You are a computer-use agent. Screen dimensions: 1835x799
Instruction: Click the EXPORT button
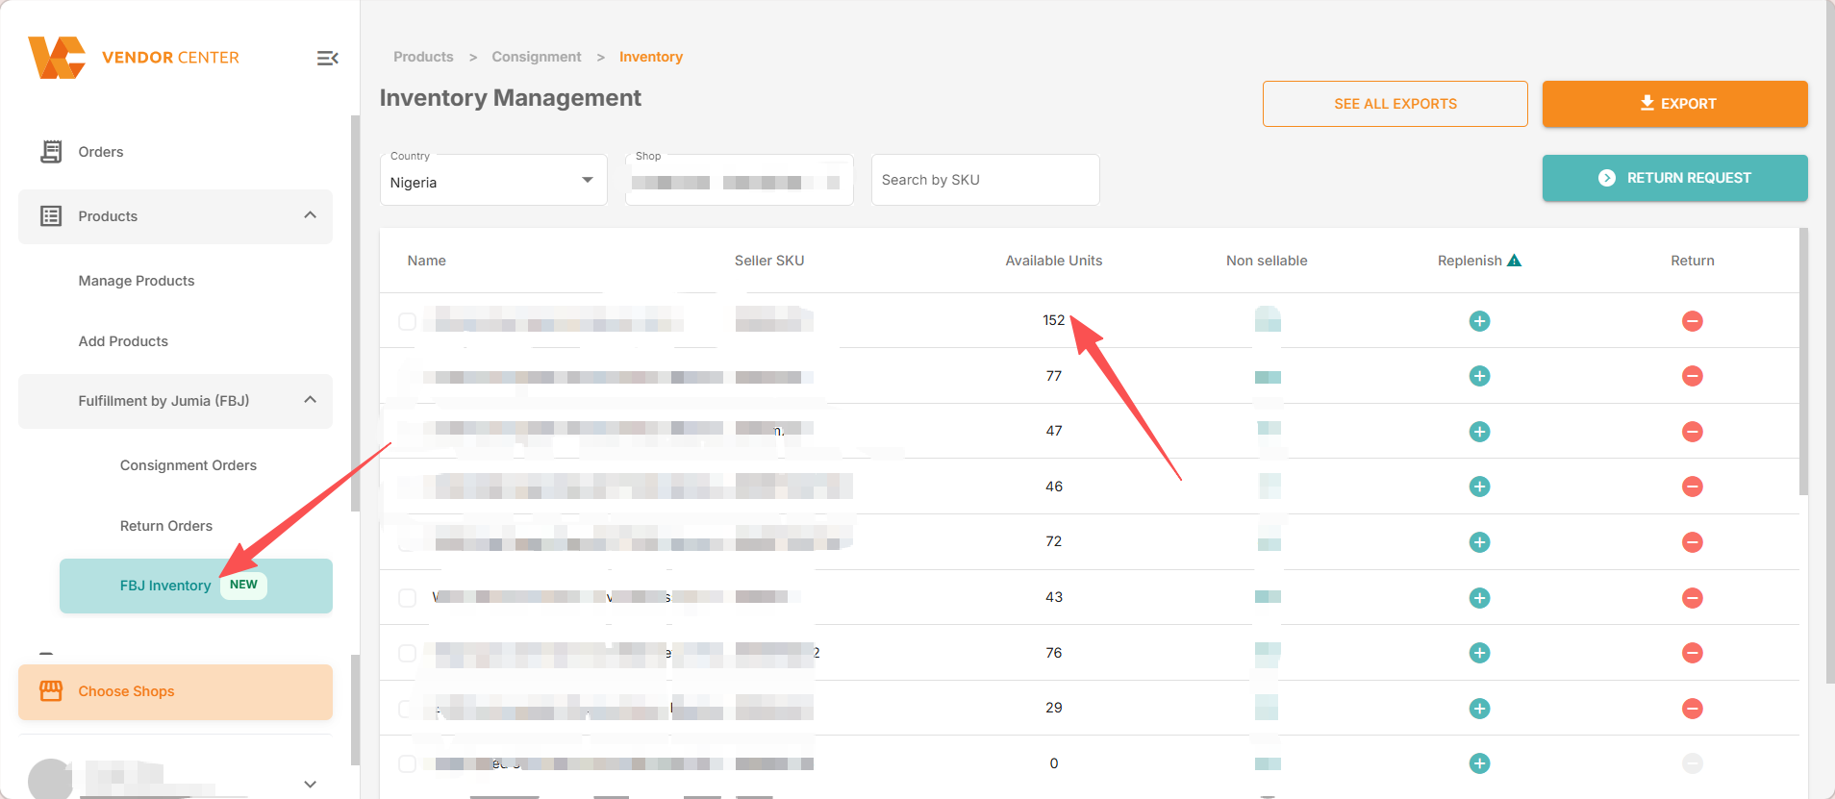click(1674, 104)
